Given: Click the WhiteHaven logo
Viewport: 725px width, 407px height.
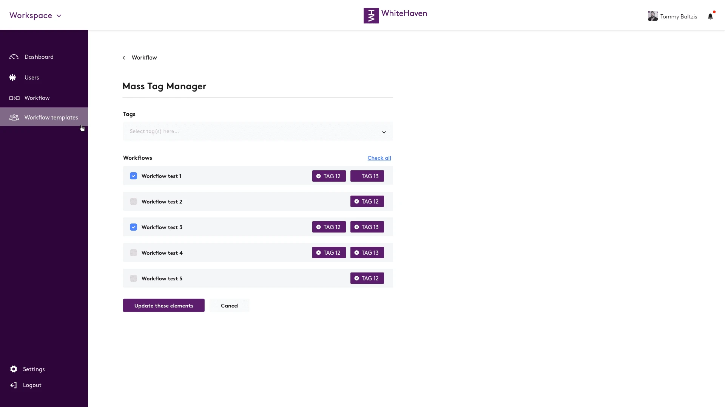Looking at the screenshot, I should tap(395, 15).
